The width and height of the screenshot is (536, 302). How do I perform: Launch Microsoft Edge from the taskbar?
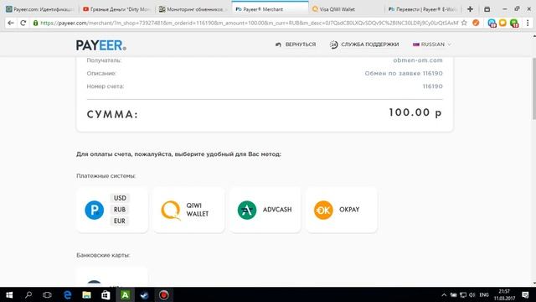point(67,294)
